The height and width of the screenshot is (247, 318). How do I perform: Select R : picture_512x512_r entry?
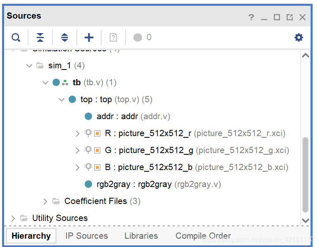[195, 134]
